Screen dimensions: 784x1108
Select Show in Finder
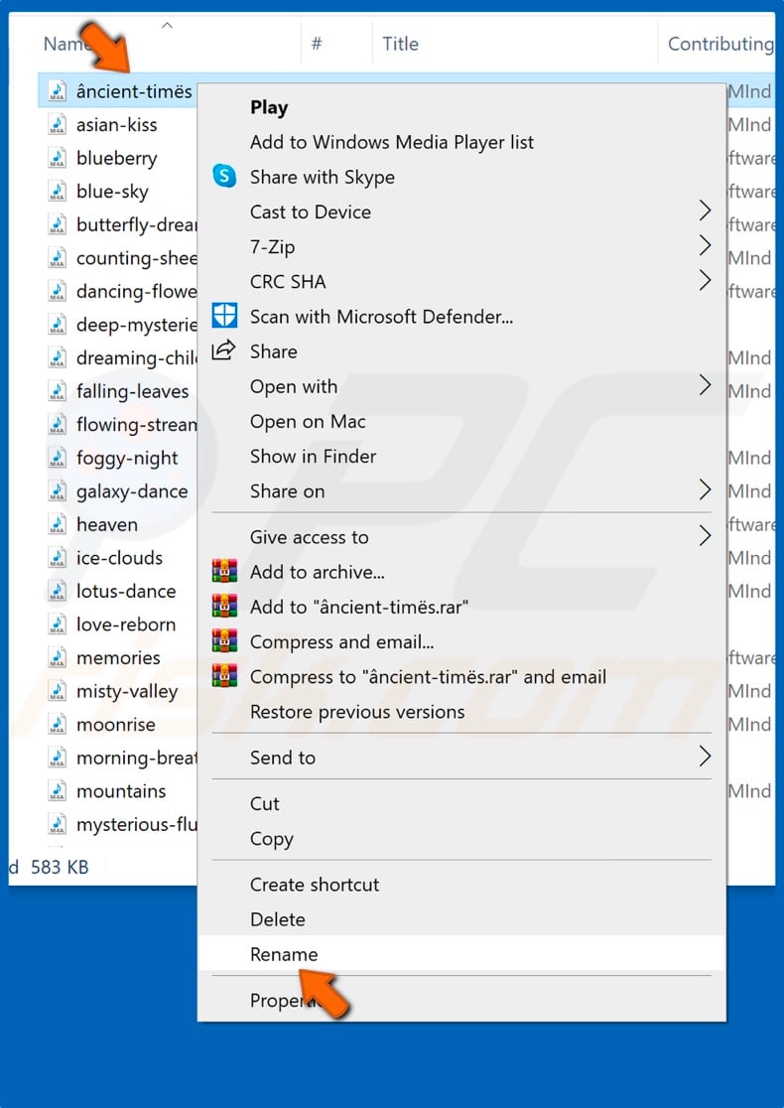point(461,456)
